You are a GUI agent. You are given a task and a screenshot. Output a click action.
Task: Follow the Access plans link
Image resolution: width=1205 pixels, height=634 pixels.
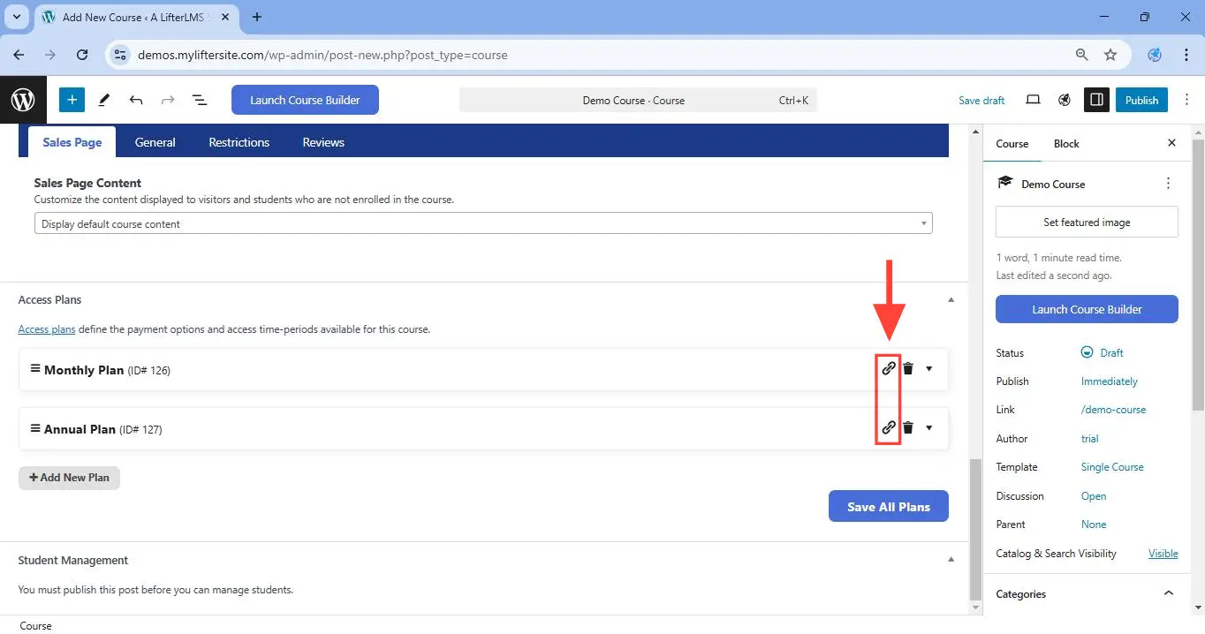tap(47, 329)
